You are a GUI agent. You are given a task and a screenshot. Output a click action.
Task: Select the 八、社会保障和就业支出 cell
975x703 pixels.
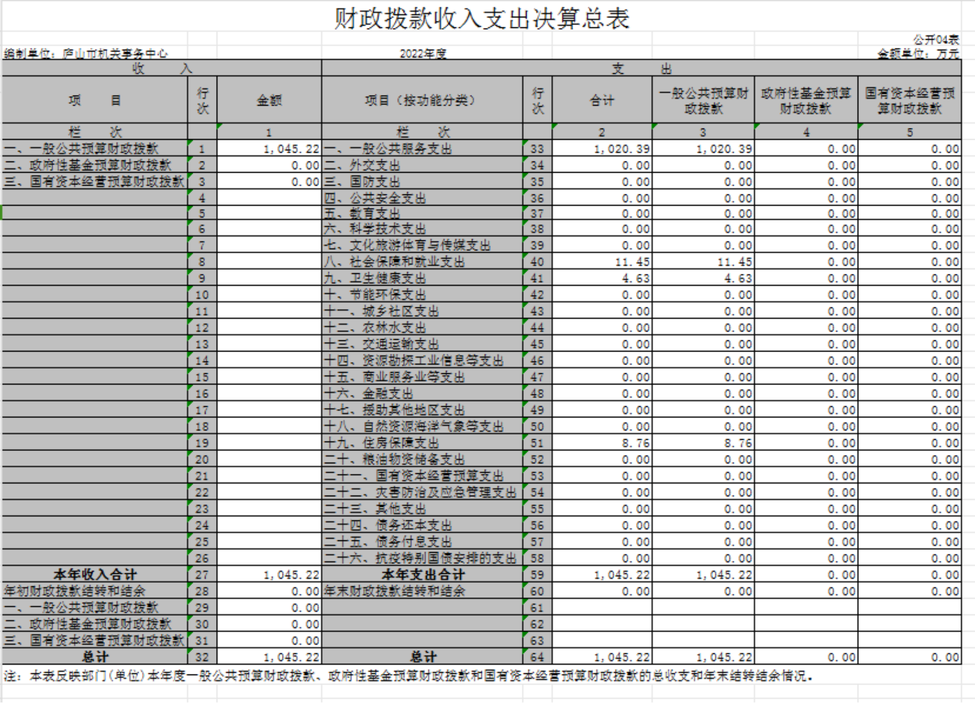(x=394, y=262)
